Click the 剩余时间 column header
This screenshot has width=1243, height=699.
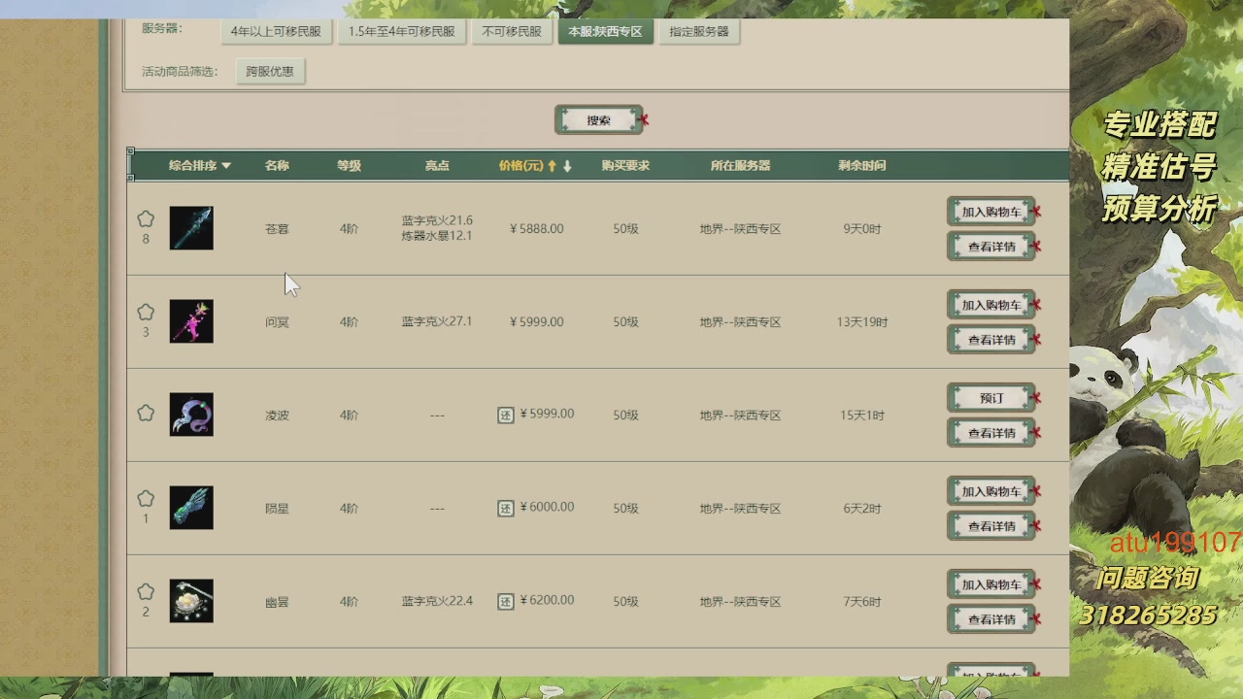(x=862, y=166)
